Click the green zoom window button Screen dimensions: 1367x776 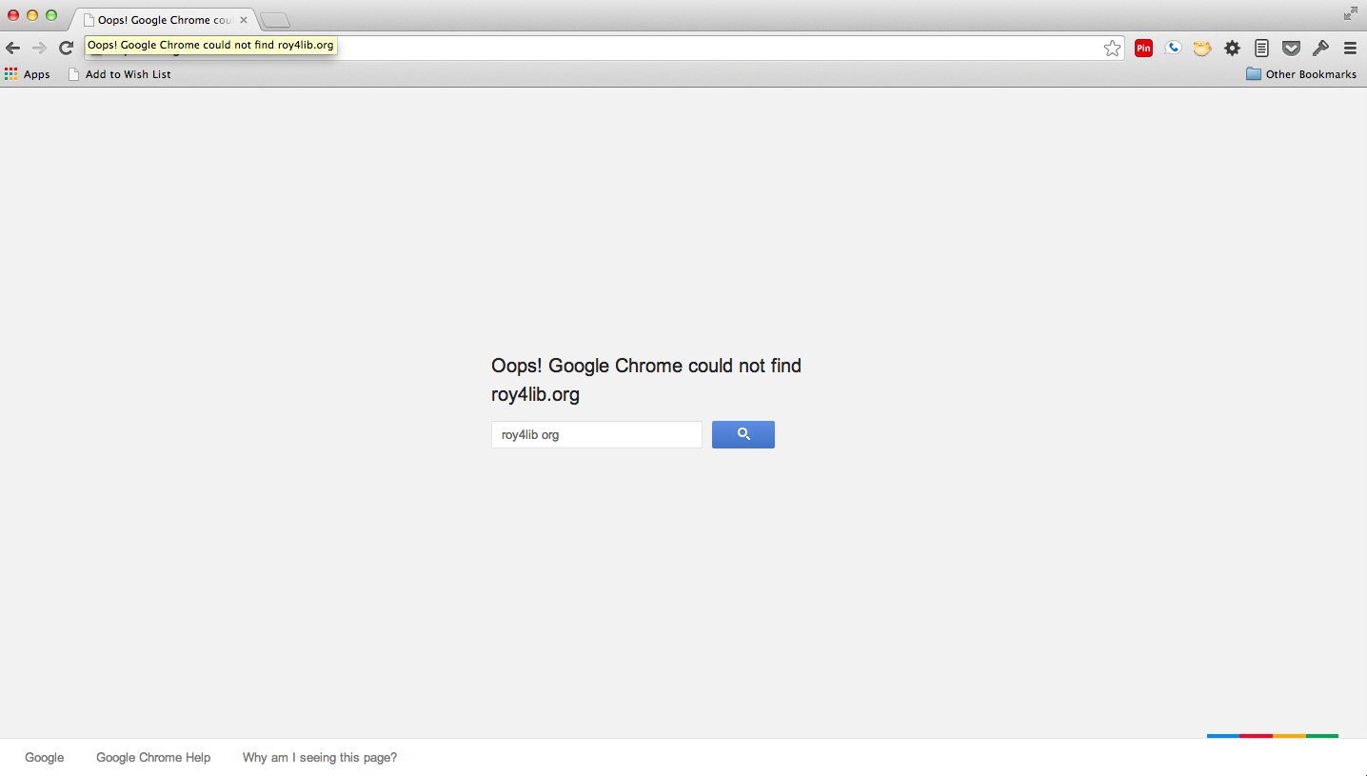(51, 15)
